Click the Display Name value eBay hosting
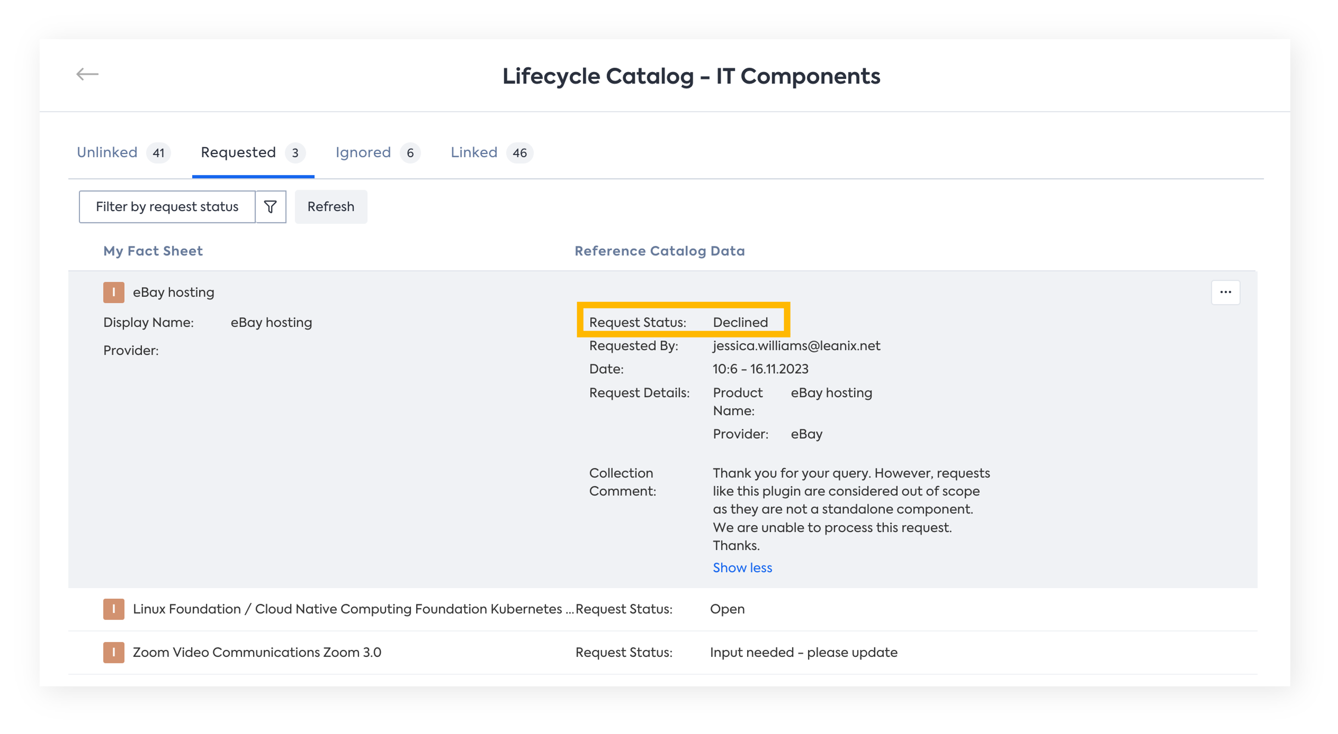 tap(271, 322)
